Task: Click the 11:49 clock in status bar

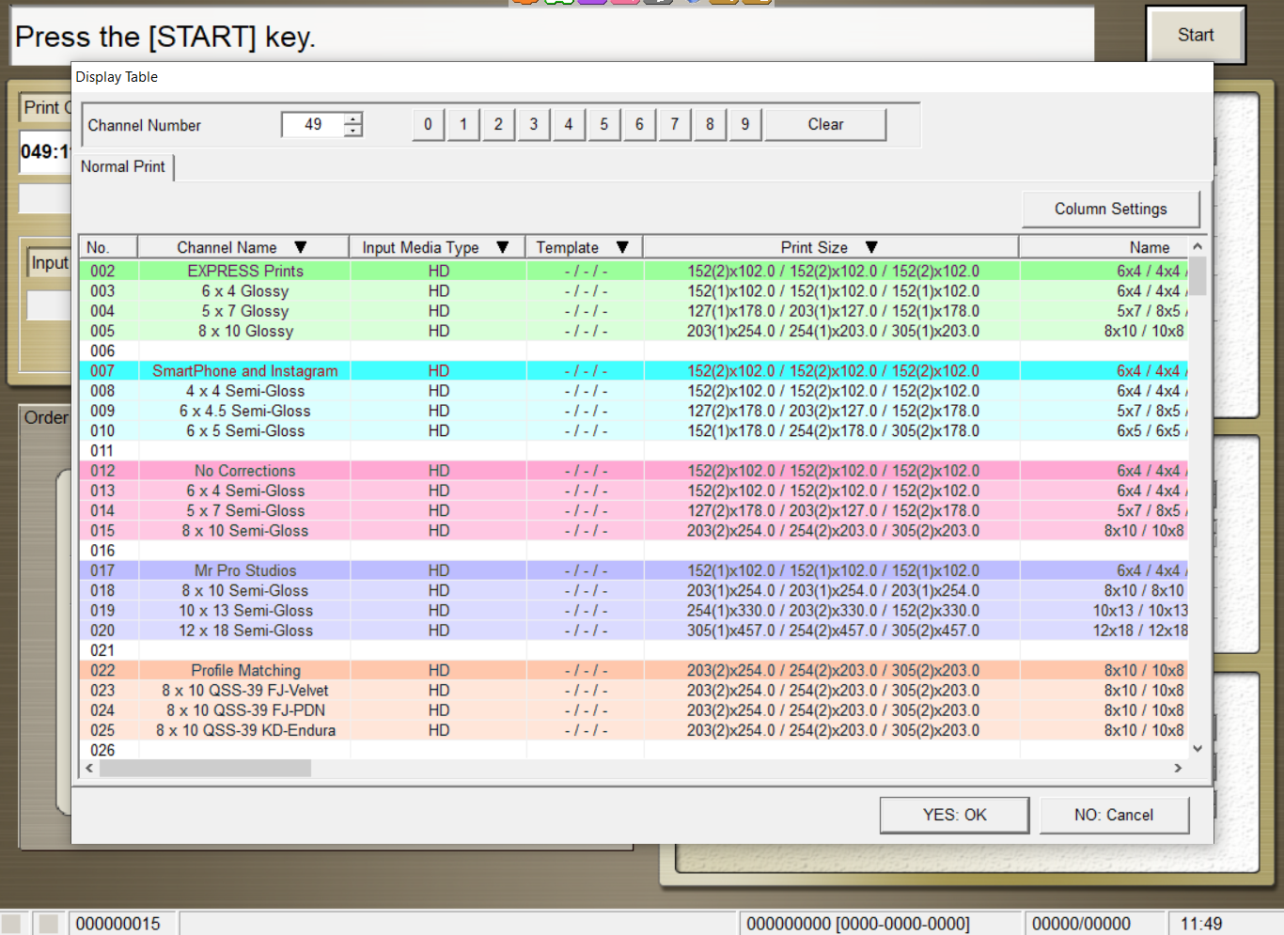Action: click(x=1201, y=924)
